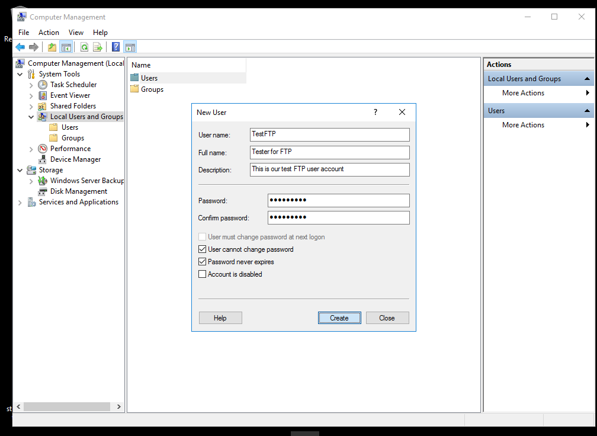This screenshot has width=597, height=436.
Task: Collapse the System Tools node
Action: 20,74
